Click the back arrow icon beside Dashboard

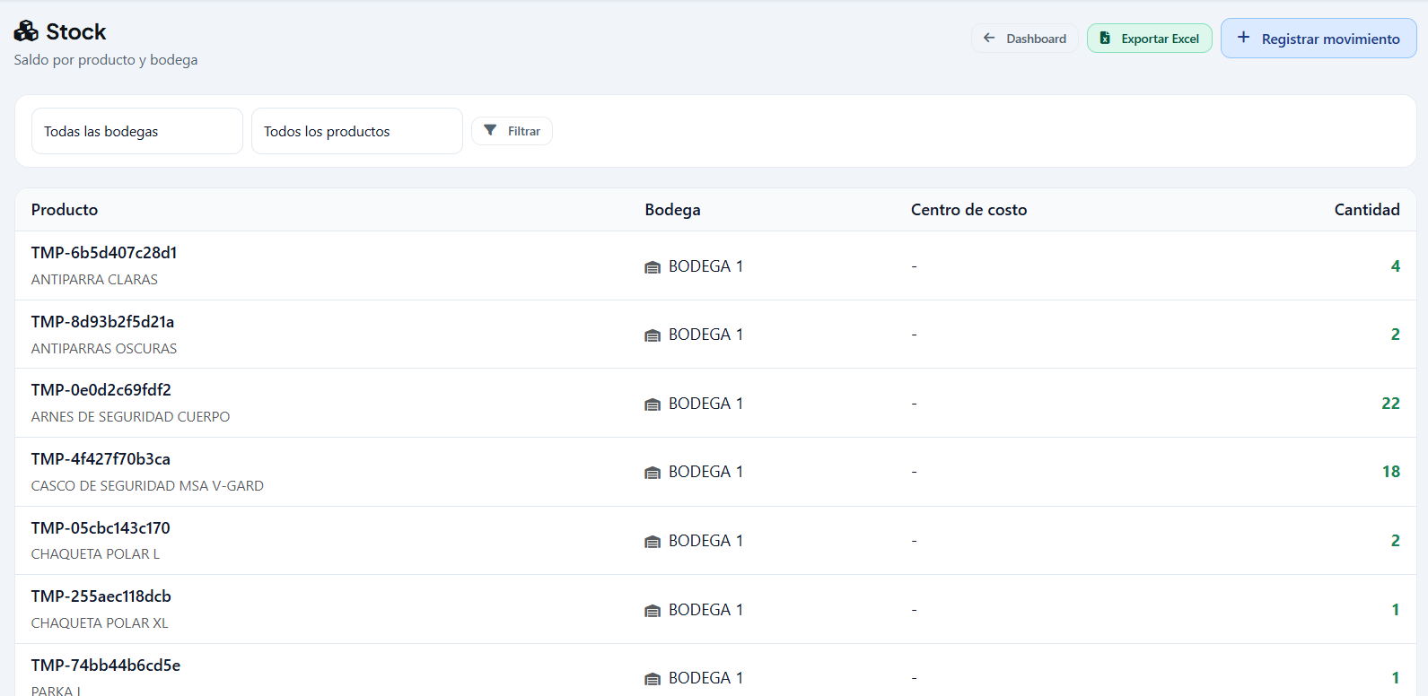[x=989, y=38]
